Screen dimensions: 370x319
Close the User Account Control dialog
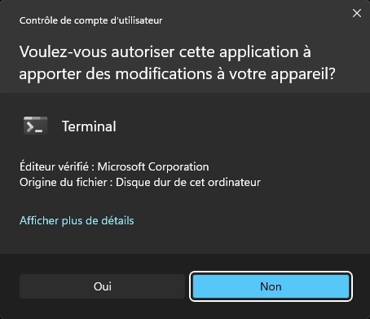tap(357, 13)
